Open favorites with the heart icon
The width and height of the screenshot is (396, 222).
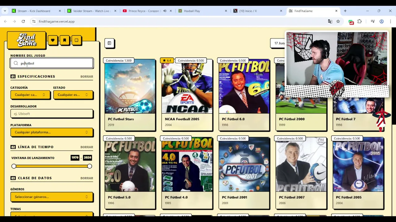click(53, 40)
